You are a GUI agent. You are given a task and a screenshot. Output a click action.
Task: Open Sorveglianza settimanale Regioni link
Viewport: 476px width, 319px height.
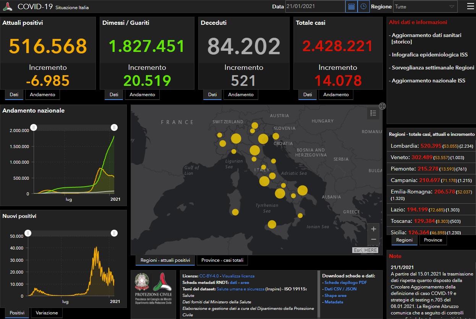point(433,68)
